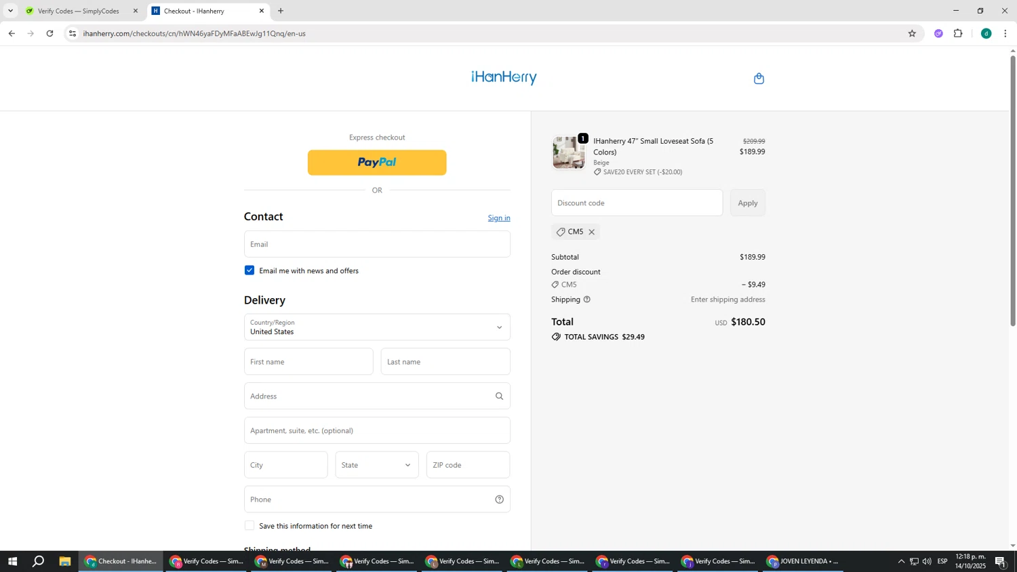Open File Explorer from the taskbar

[x=65, y=561]
